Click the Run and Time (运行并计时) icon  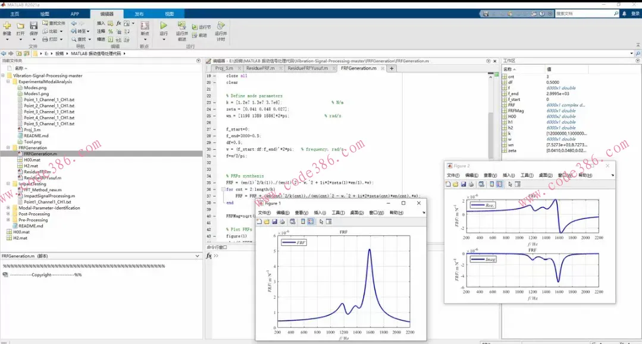click(x=221, y=26)
